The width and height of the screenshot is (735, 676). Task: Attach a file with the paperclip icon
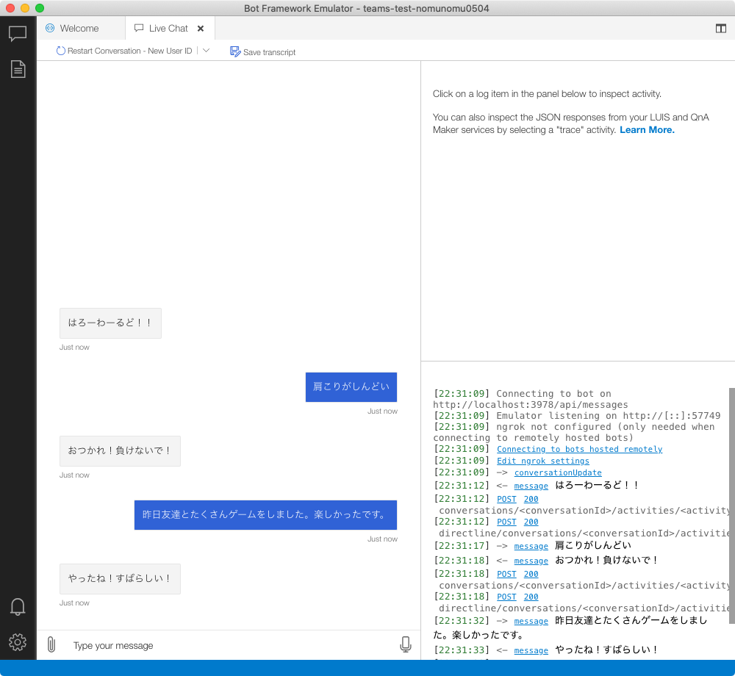(51, 644)
